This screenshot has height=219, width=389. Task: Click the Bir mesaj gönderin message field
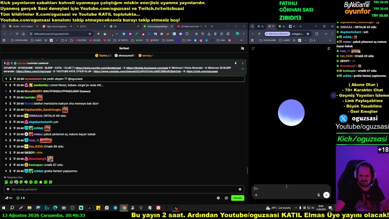124,189
